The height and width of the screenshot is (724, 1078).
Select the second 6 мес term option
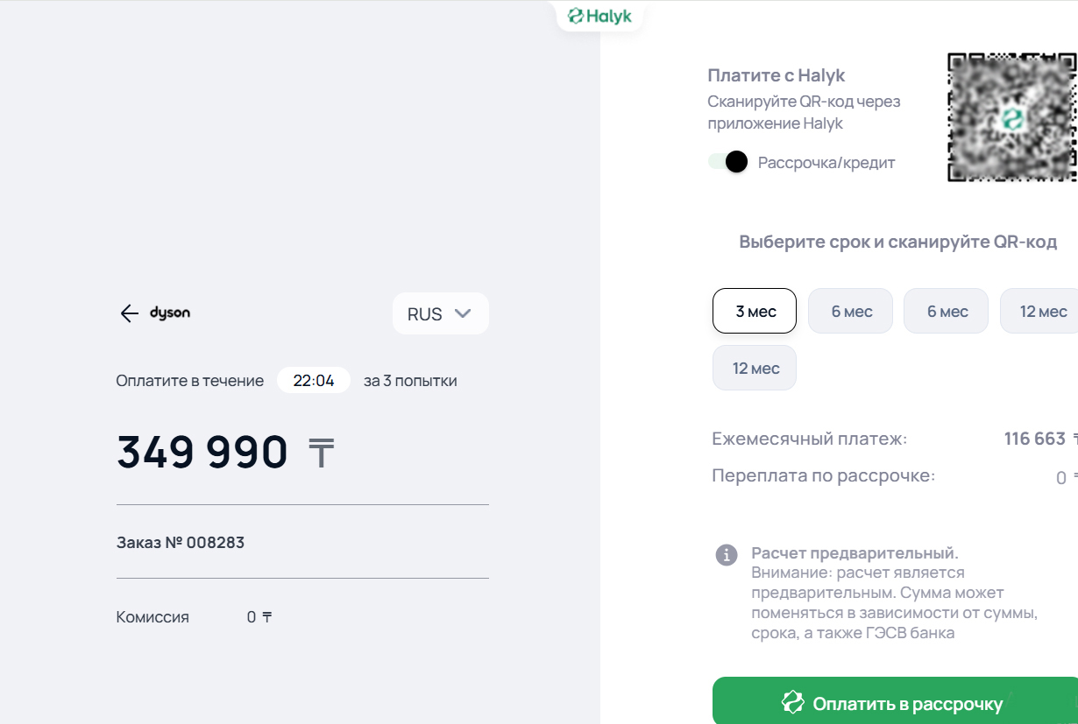tap(947, 312)
